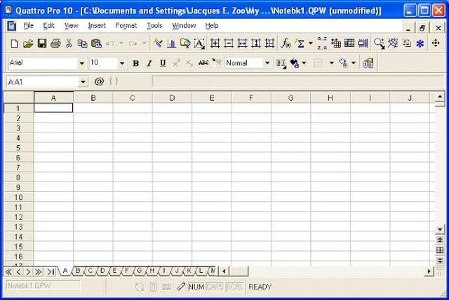Image resolution: width=449 pixels, height=300 pixels.
Task: Click the select-all corner button of grid
Action: tap(19, 98)
